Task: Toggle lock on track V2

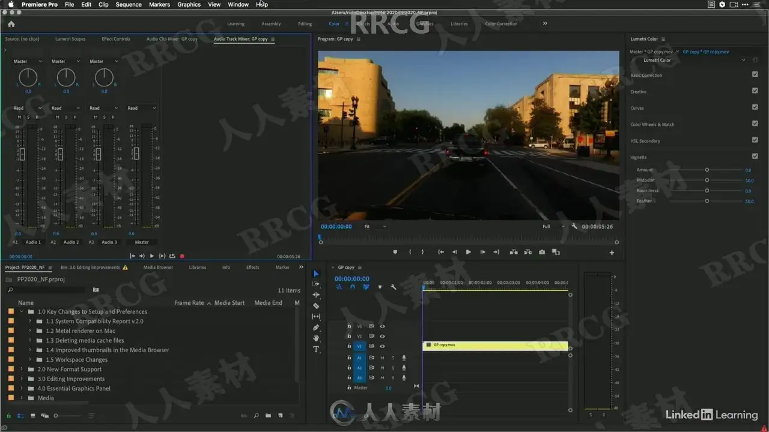Action: tap(349, 337)
